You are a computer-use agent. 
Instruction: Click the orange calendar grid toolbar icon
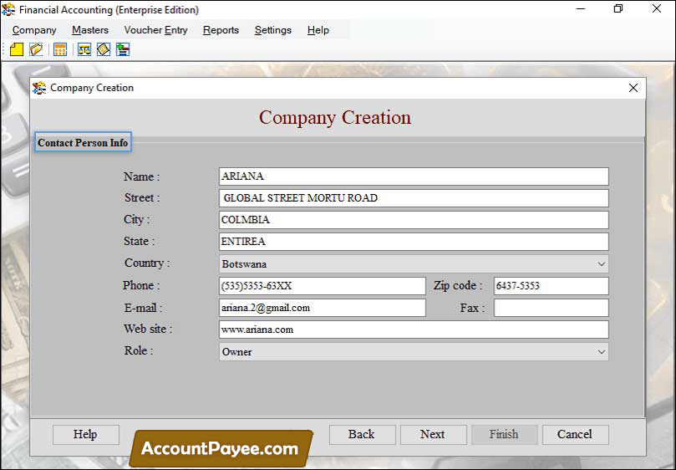pos(60,49)
